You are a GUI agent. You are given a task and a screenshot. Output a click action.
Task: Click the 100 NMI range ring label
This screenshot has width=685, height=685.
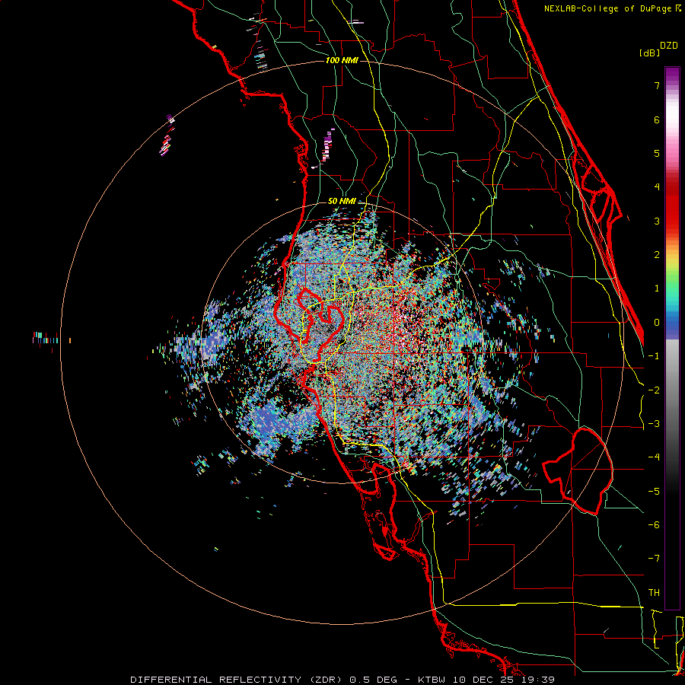click(342, 60)
